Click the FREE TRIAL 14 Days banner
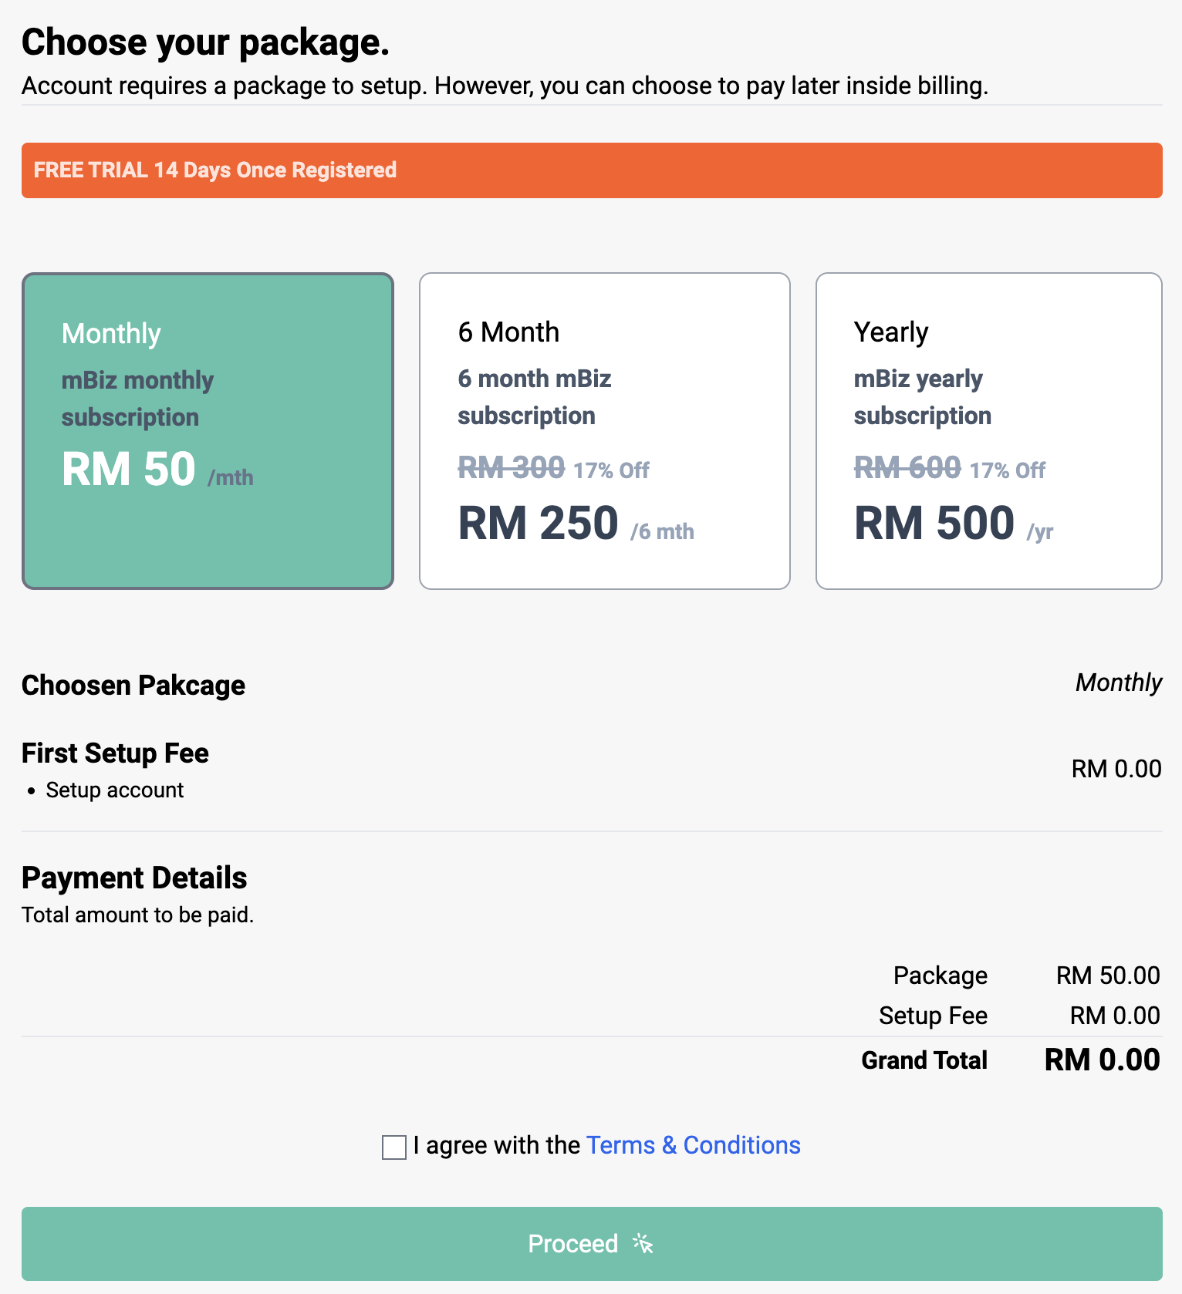The height and width of the screenshot is (1294, 1182). pyautogui.click(x=591, y=170)
